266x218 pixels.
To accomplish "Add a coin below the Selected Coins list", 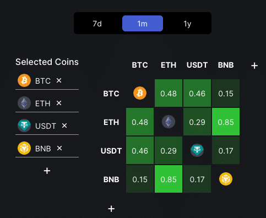I will [47, 171].
